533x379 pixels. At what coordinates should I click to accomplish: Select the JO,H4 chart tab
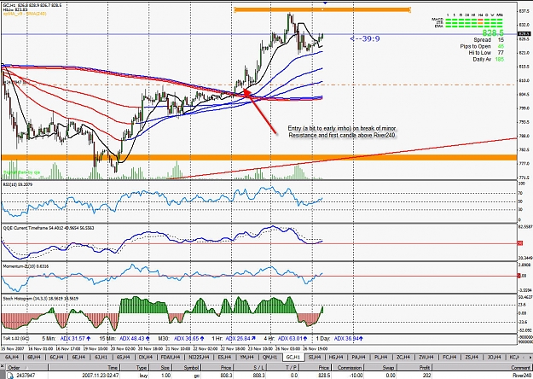494,357
